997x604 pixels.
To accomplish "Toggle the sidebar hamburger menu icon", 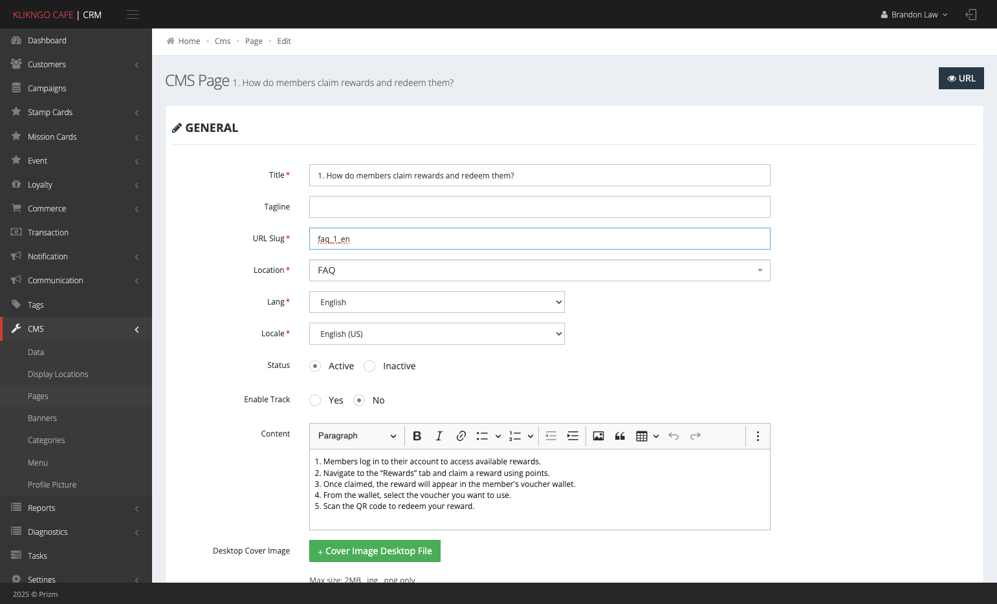I will click(133, 14).
